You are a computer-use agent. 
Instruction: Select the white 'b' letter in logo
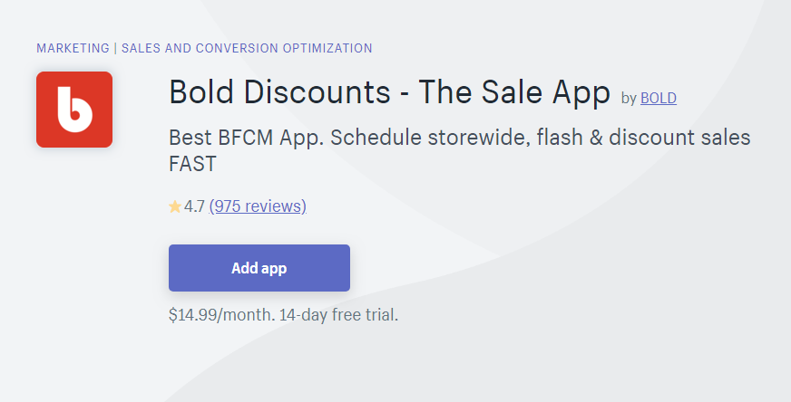[74, 110]
